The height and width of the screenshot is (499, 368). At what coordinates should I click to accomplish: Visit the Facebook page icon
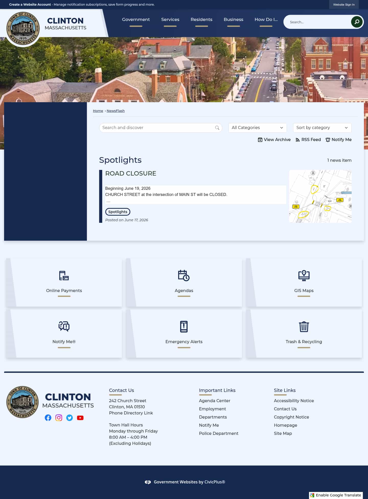[x=48, y=418]
